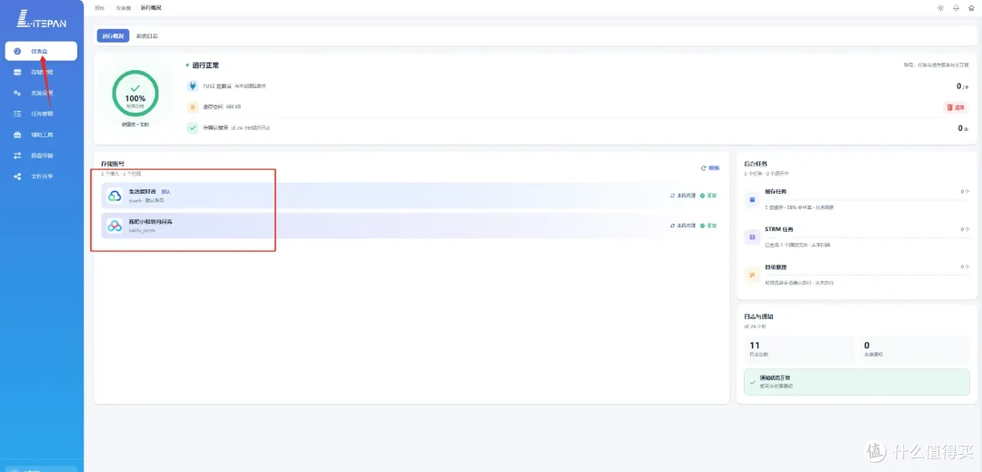The image size is (982, 472).
Task: Open the 仪表盘 dashboard sidebar item
Action: coord(41,51)
